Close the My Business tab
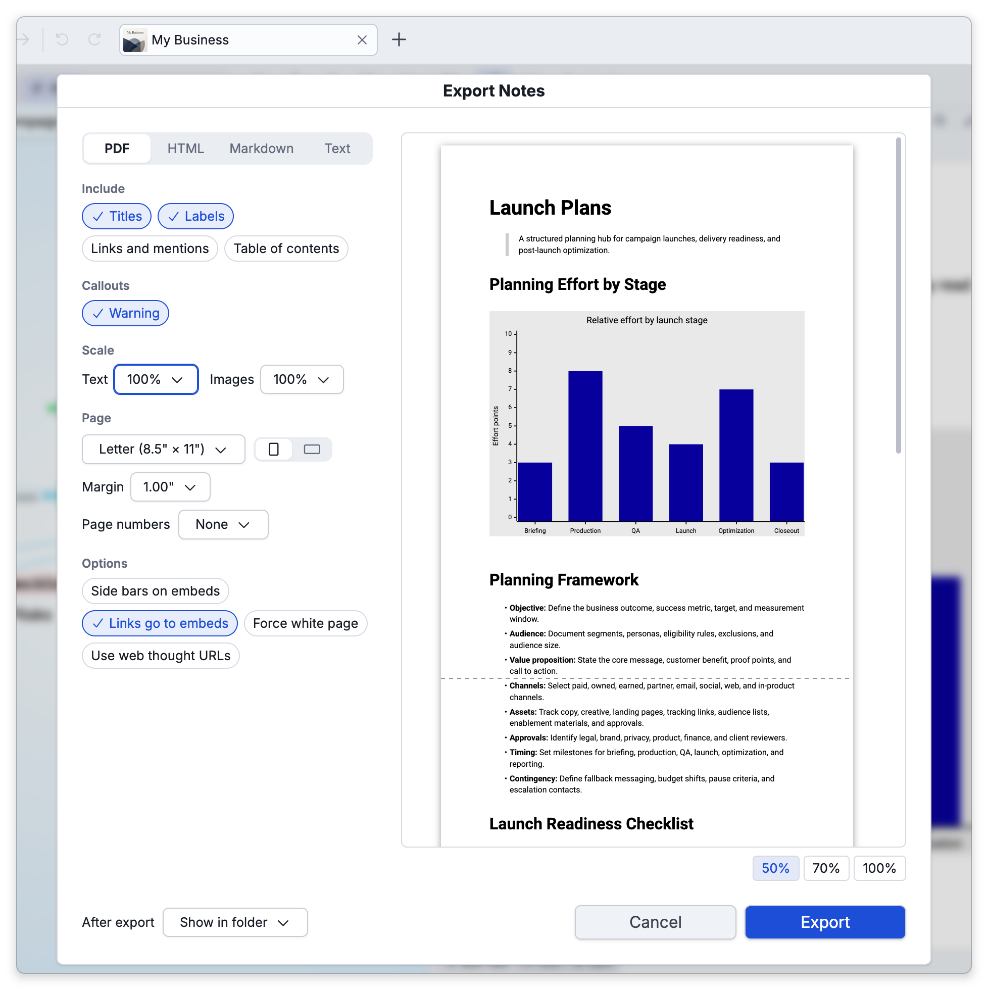The height and width of the screenshot is (990, 988). click(x=362, y=40)
